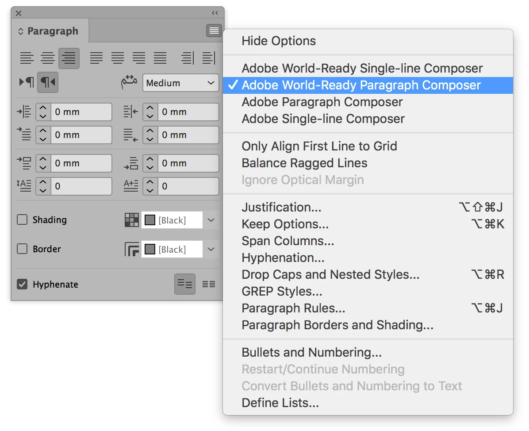Choose Justify all lines icon
This screenshot has width=529, height=431.
click(x=160, y=58)
